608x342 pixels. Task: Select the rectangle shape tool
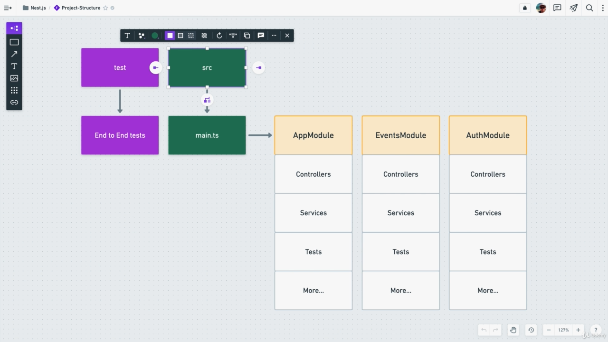pyautogui.click(x=14, y=42)
